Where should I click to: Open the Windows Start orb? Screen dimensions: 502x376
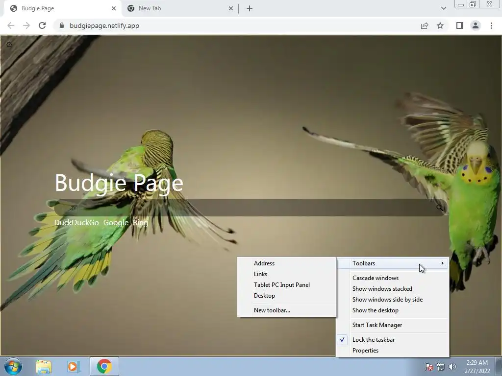point(13,366)
